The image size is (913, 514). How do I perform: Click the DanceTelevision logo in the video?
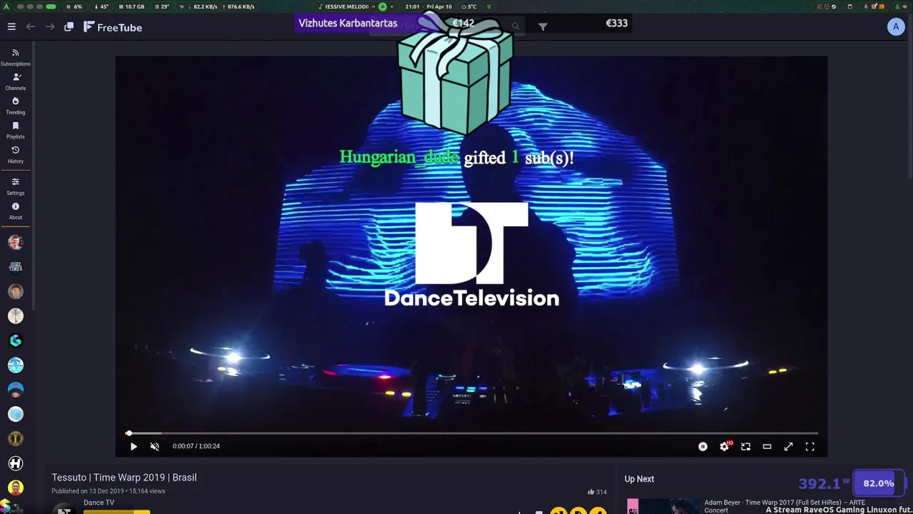click(471, 254)
